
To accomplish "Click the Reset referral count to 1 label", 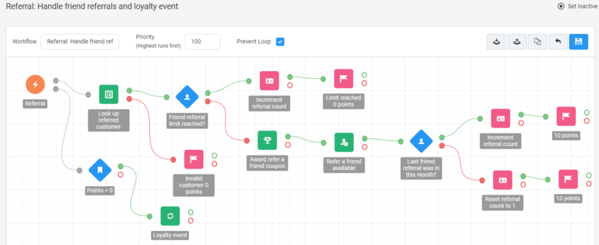I will pyautogui.click(x=502, y=202).
